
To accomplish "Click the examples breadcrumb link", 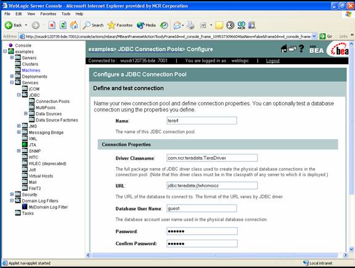I will point(100,49).
